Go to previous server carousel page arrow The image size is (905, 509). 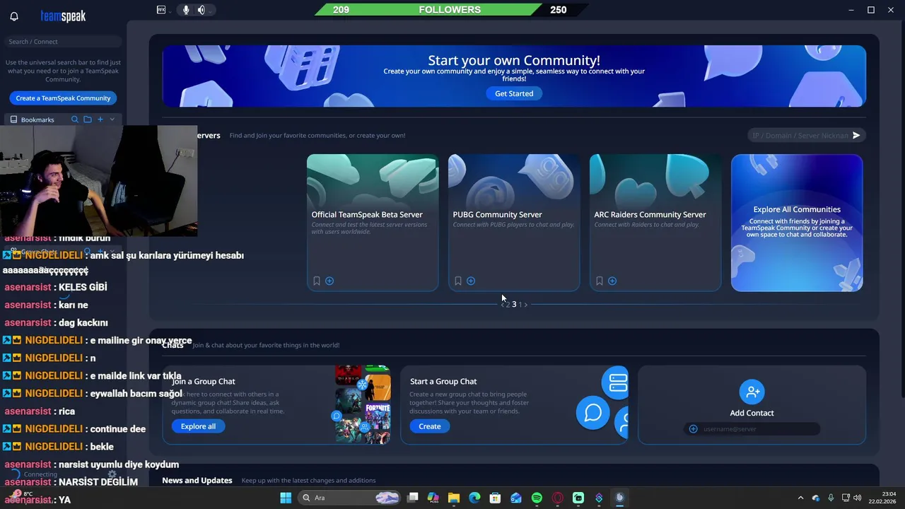click(503, 305)
